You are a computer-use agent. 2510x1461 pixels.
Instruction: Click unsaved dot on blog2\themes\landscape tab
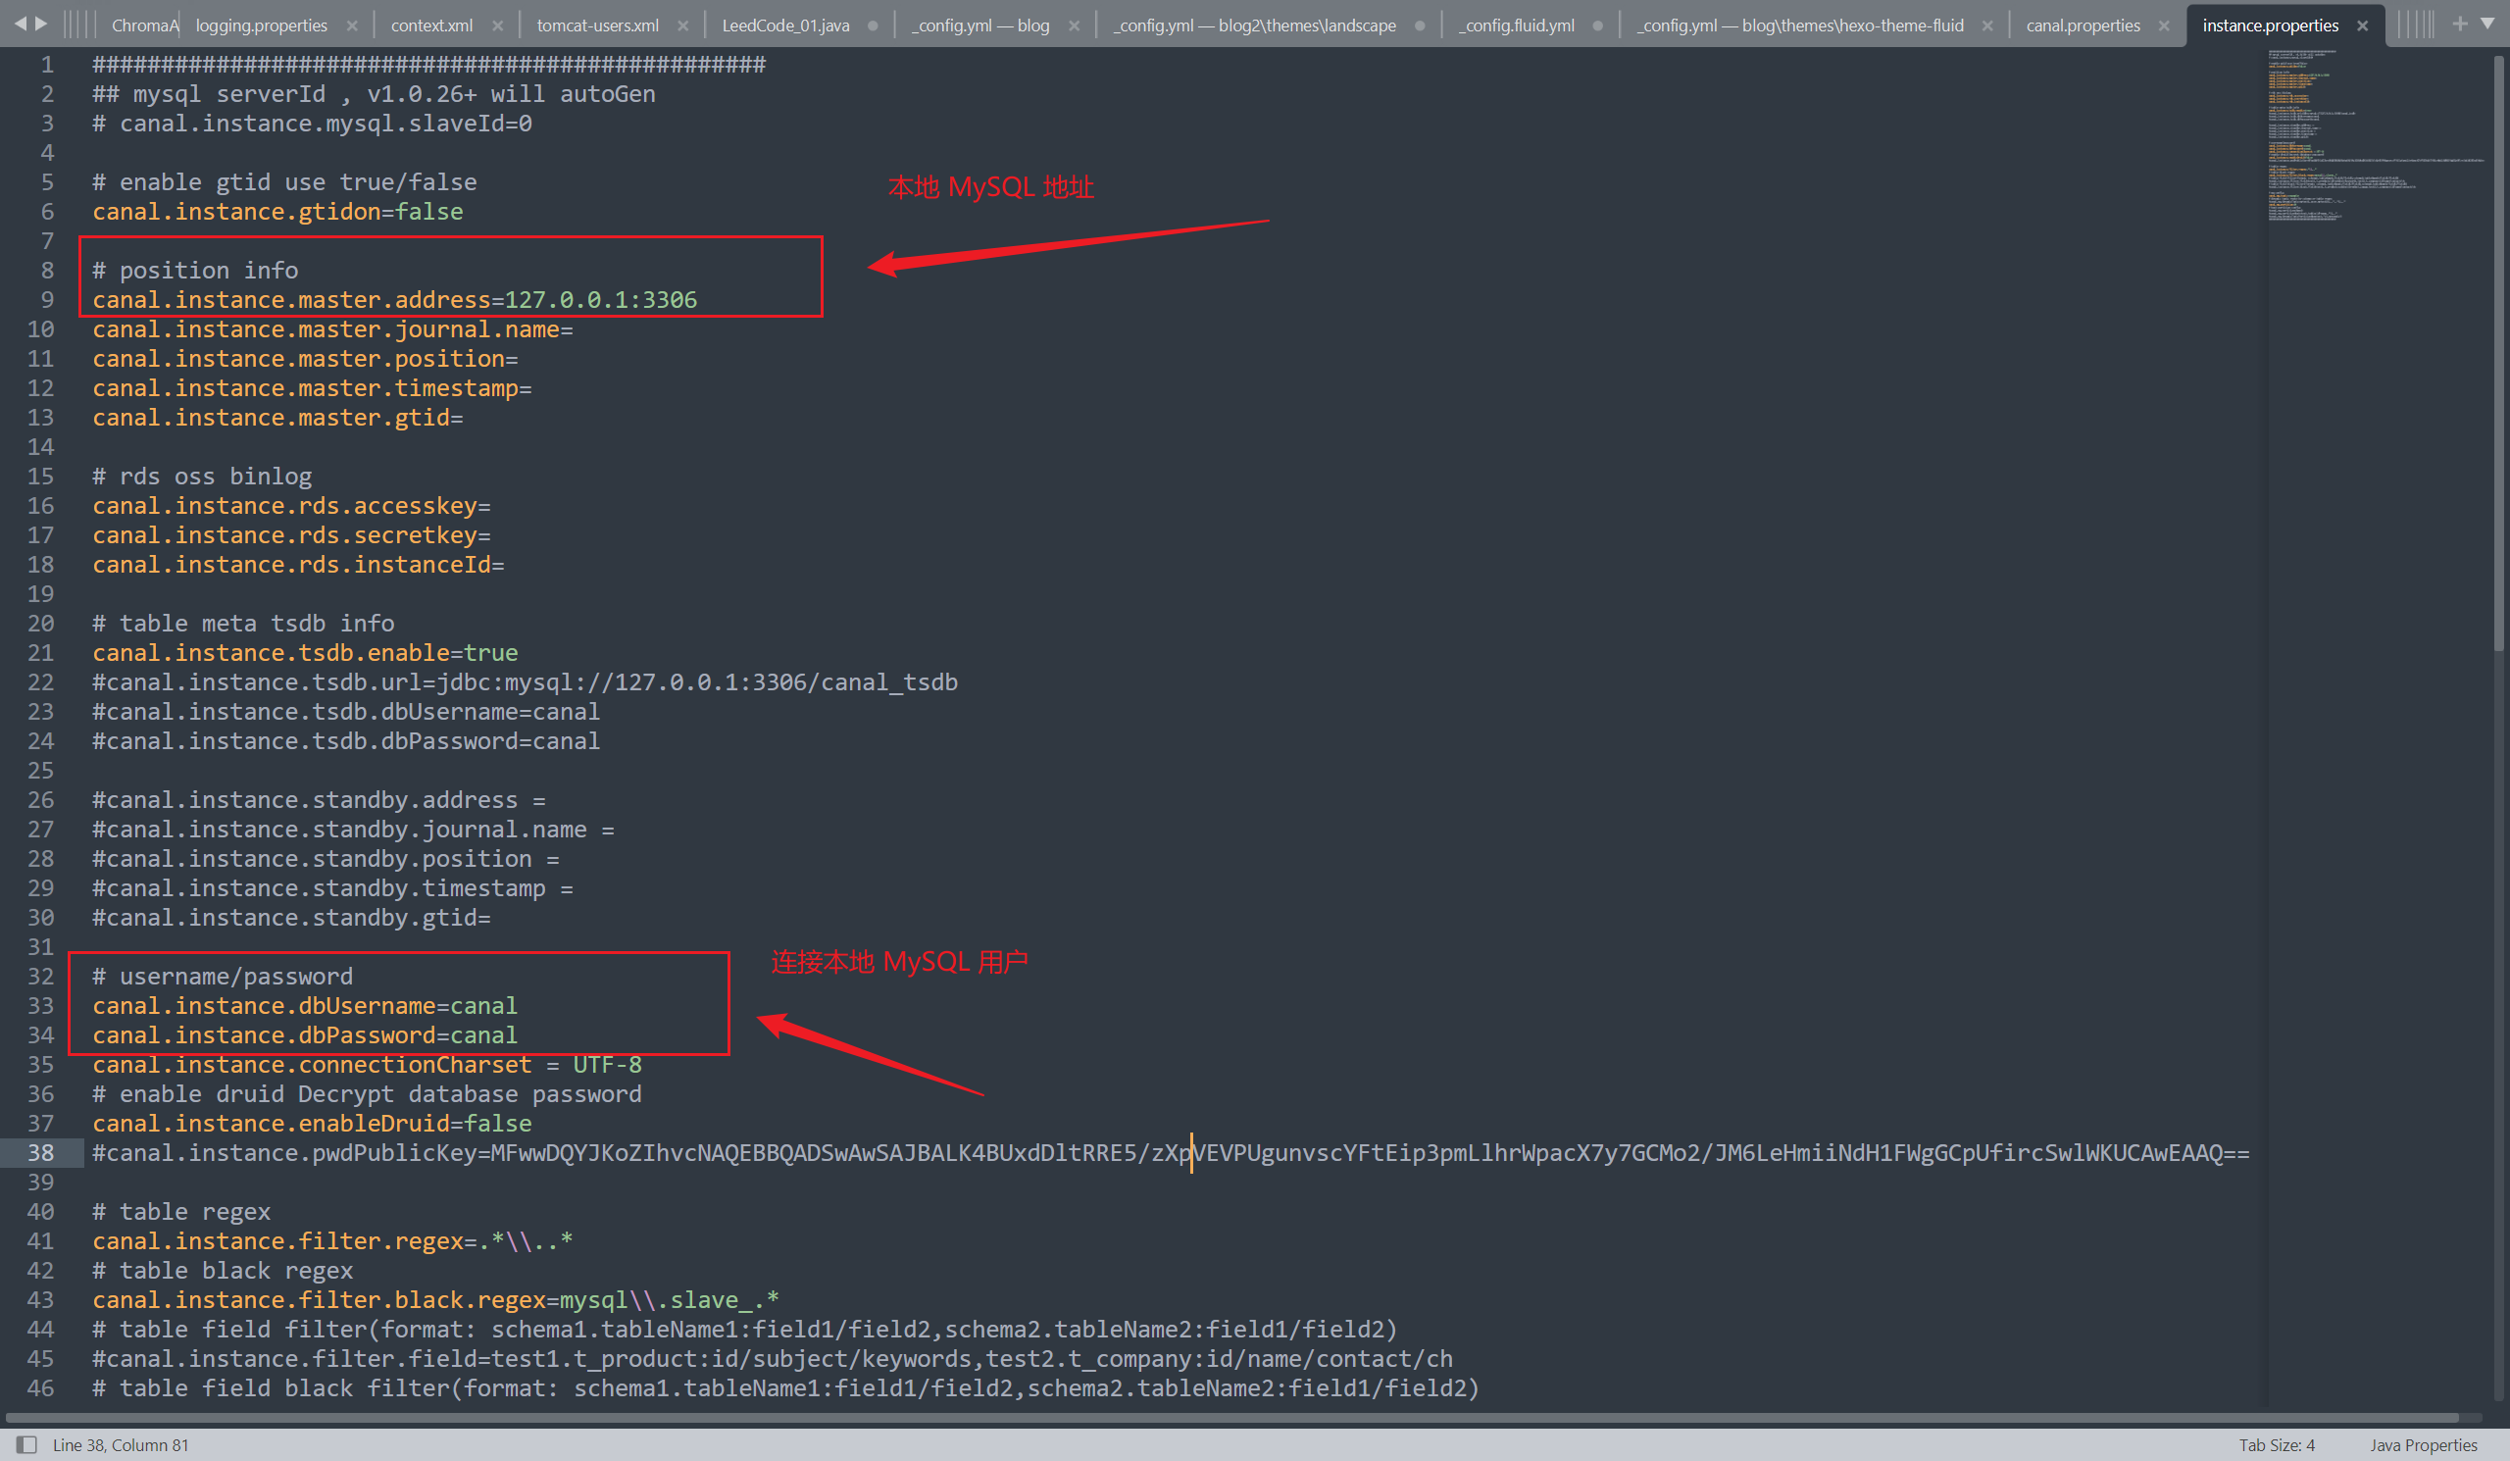1421,25
